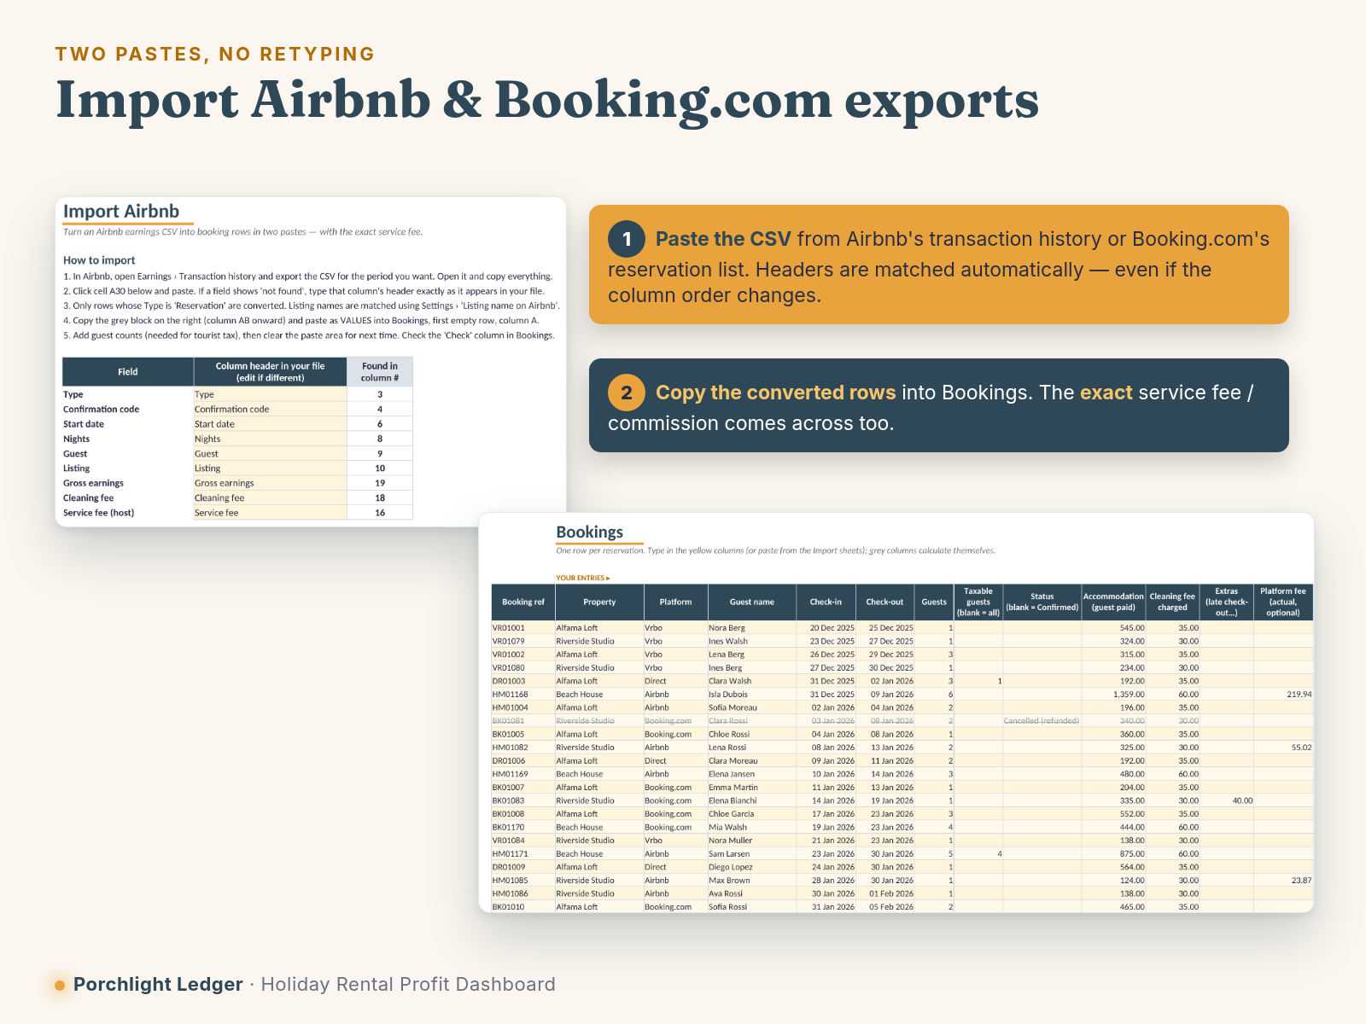
Task: Select the 'Field' column header in the mapping table
Action: 128,372
